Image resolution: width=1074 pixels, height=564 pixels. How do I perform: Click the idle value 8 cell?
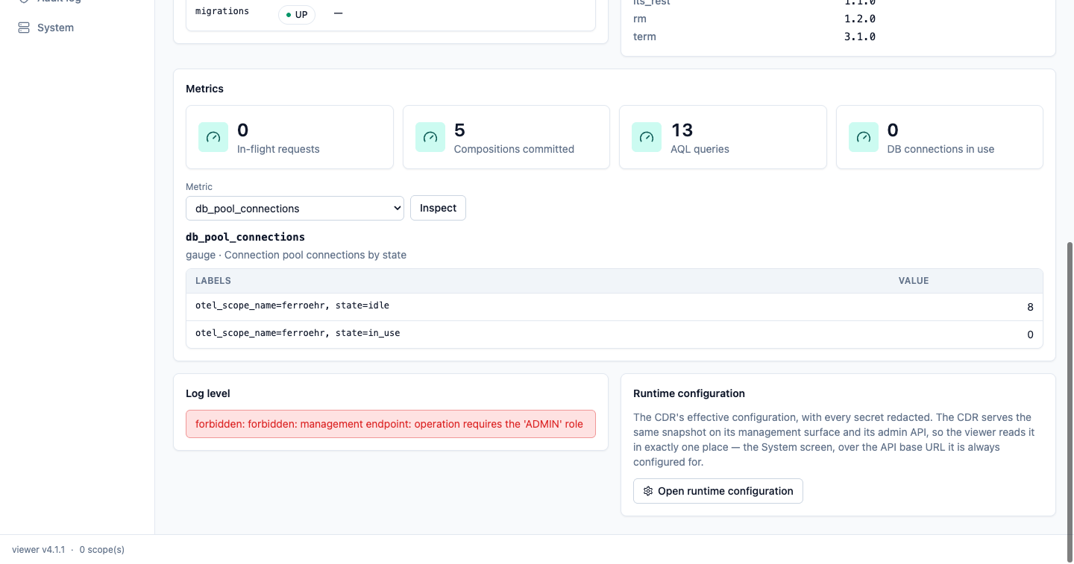(x=1030, y=307)
